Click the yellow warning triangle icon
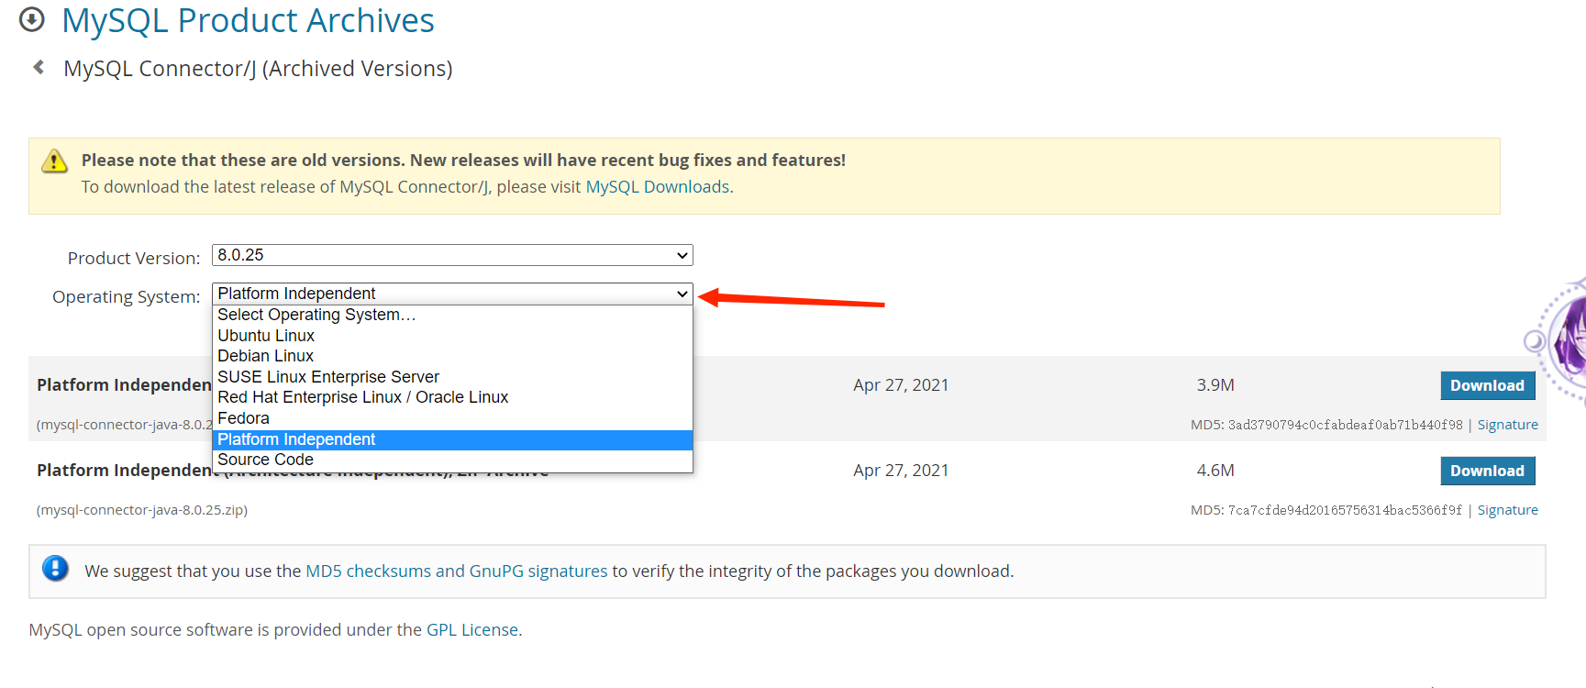1586x688 pixels. pos(54,161)
